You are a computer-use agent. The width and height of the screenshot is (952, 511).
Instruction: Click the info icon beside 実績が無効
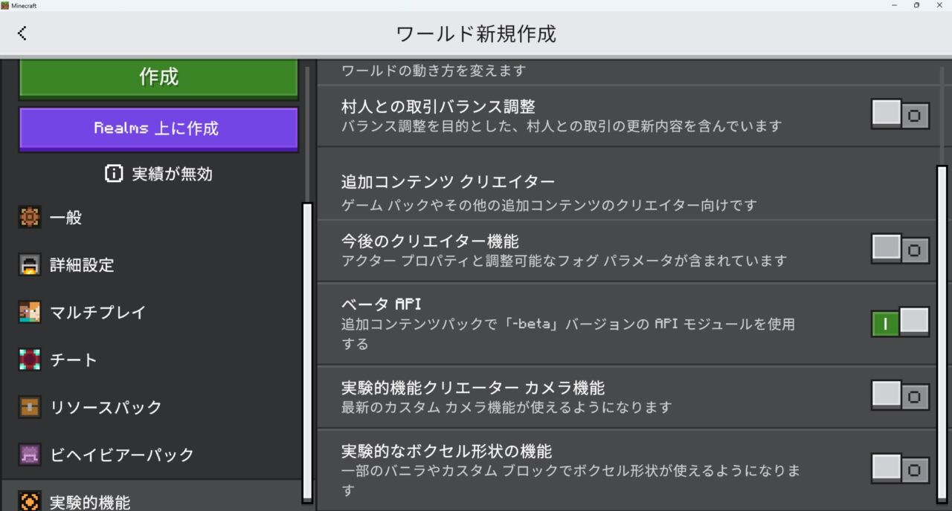tap(114, 174)
